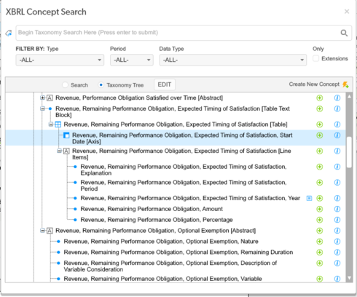Click the magnifier search icon

pos(344,33)
